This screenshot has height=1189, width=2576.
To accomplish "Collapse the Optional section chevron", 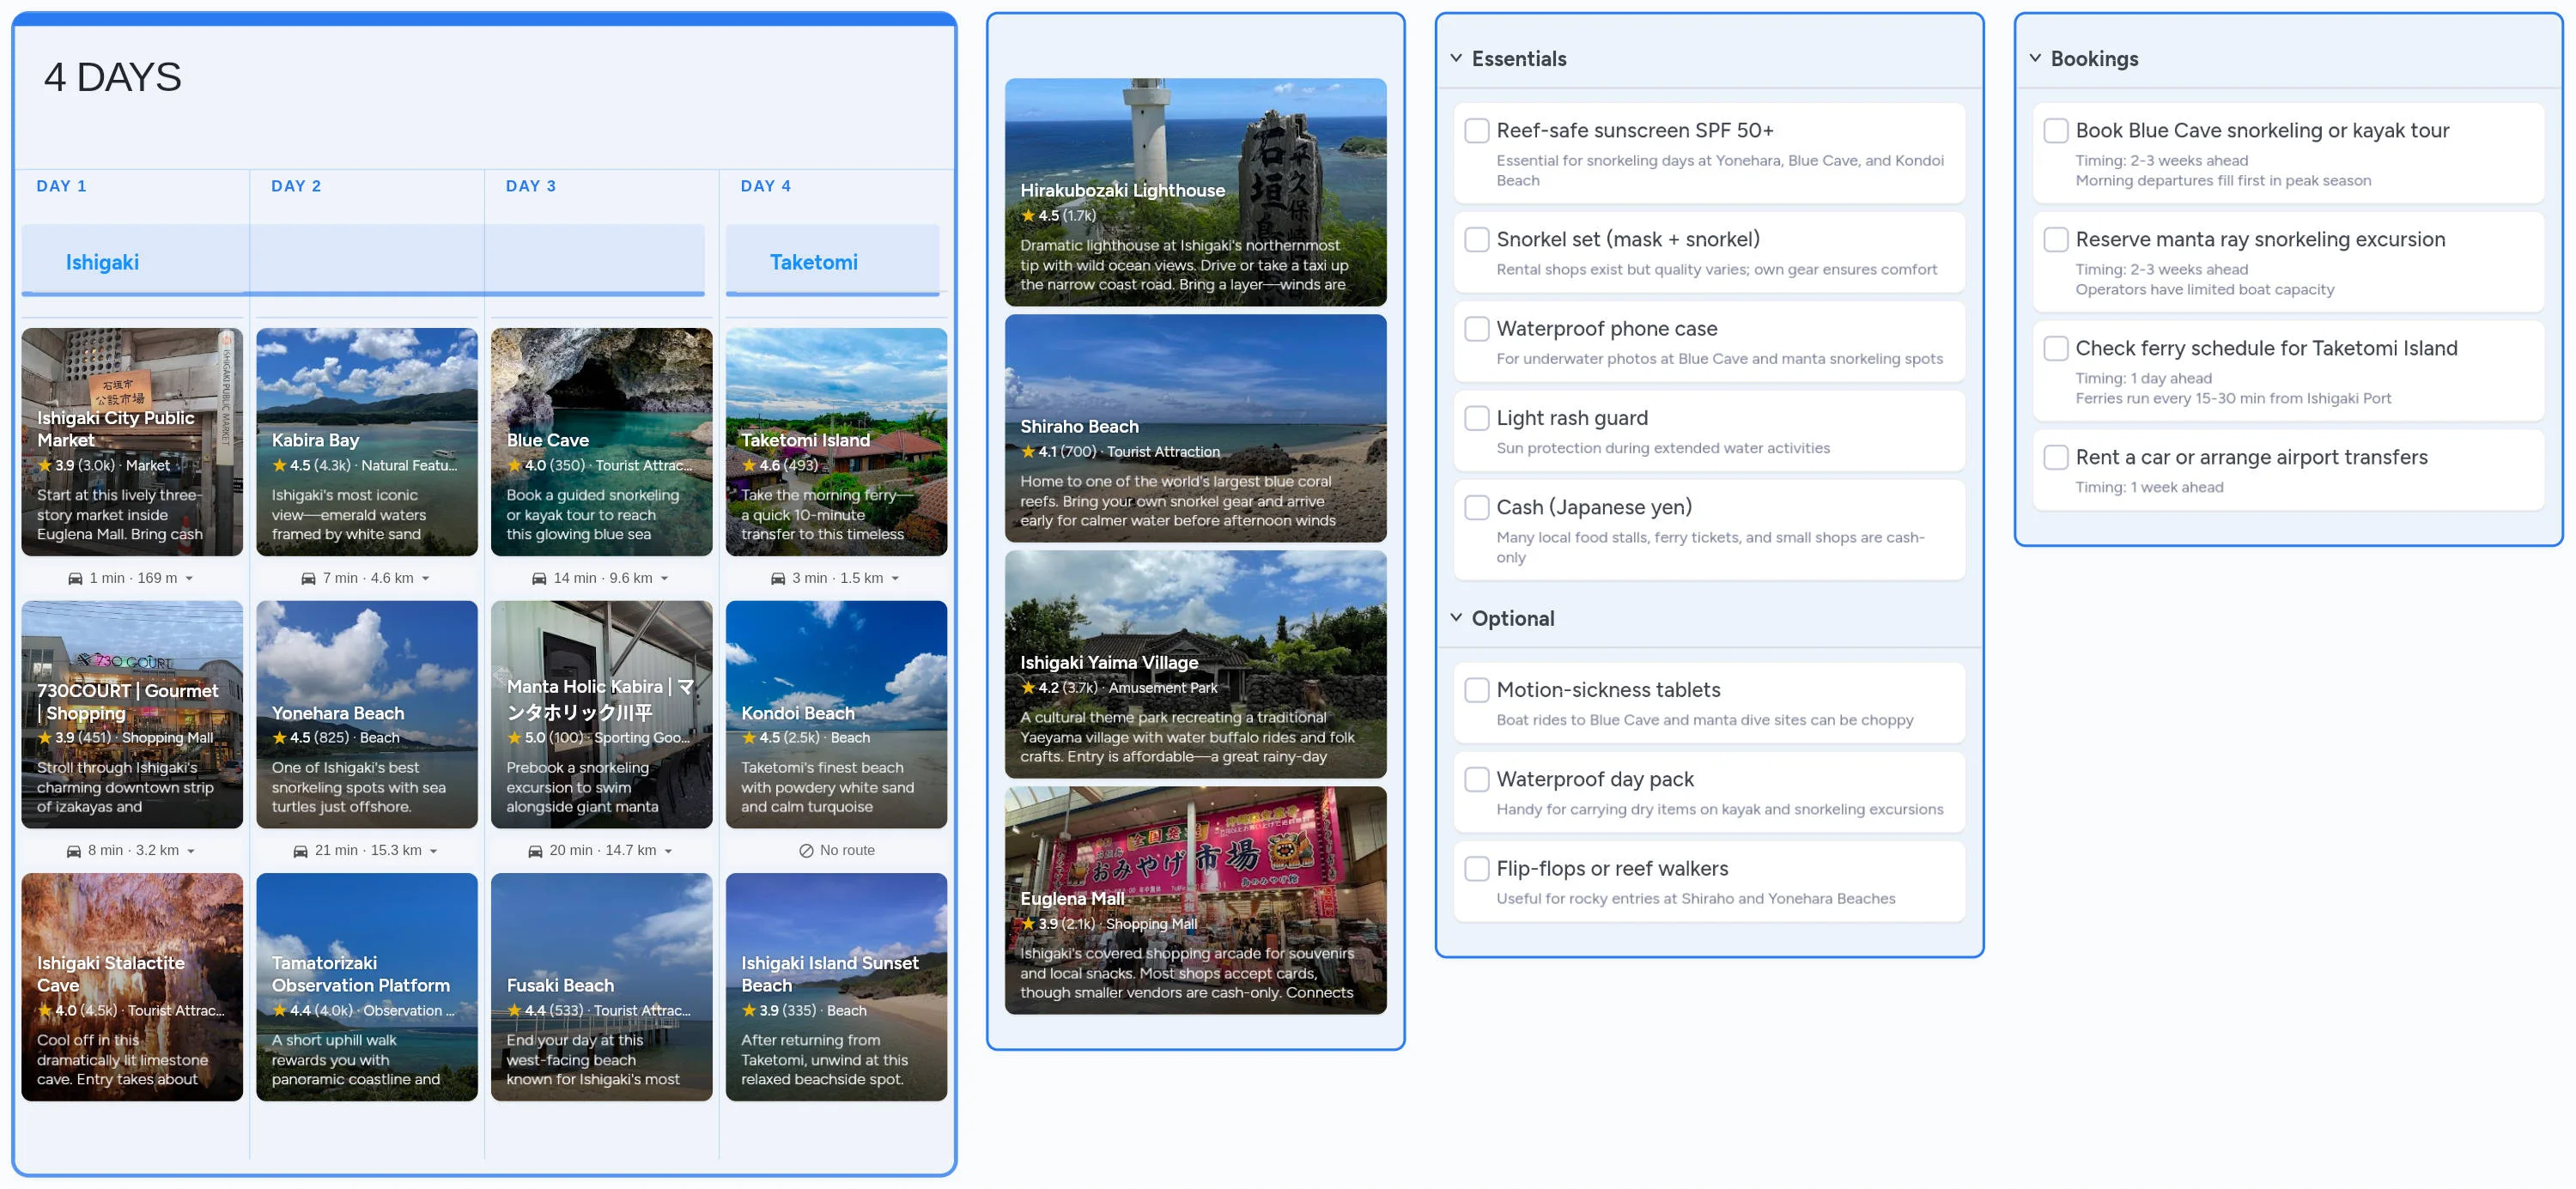I will [1456, 617].
